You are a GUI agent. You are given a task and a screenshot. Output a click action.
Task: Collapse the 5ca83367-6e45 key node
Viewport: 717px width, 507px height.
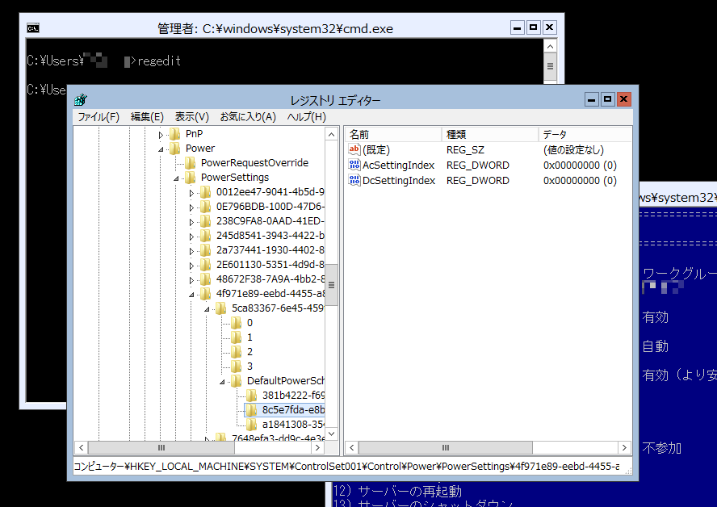pos(207,309)
